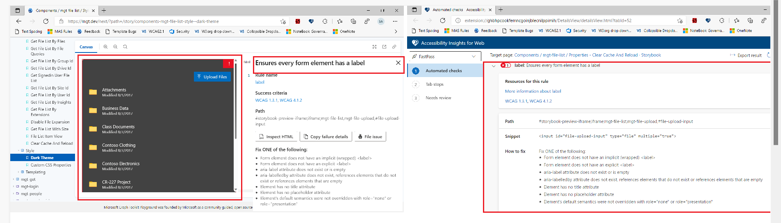Select Automated checks in FastPass navigation
This screenshot has height=223, width=781.
445,71
